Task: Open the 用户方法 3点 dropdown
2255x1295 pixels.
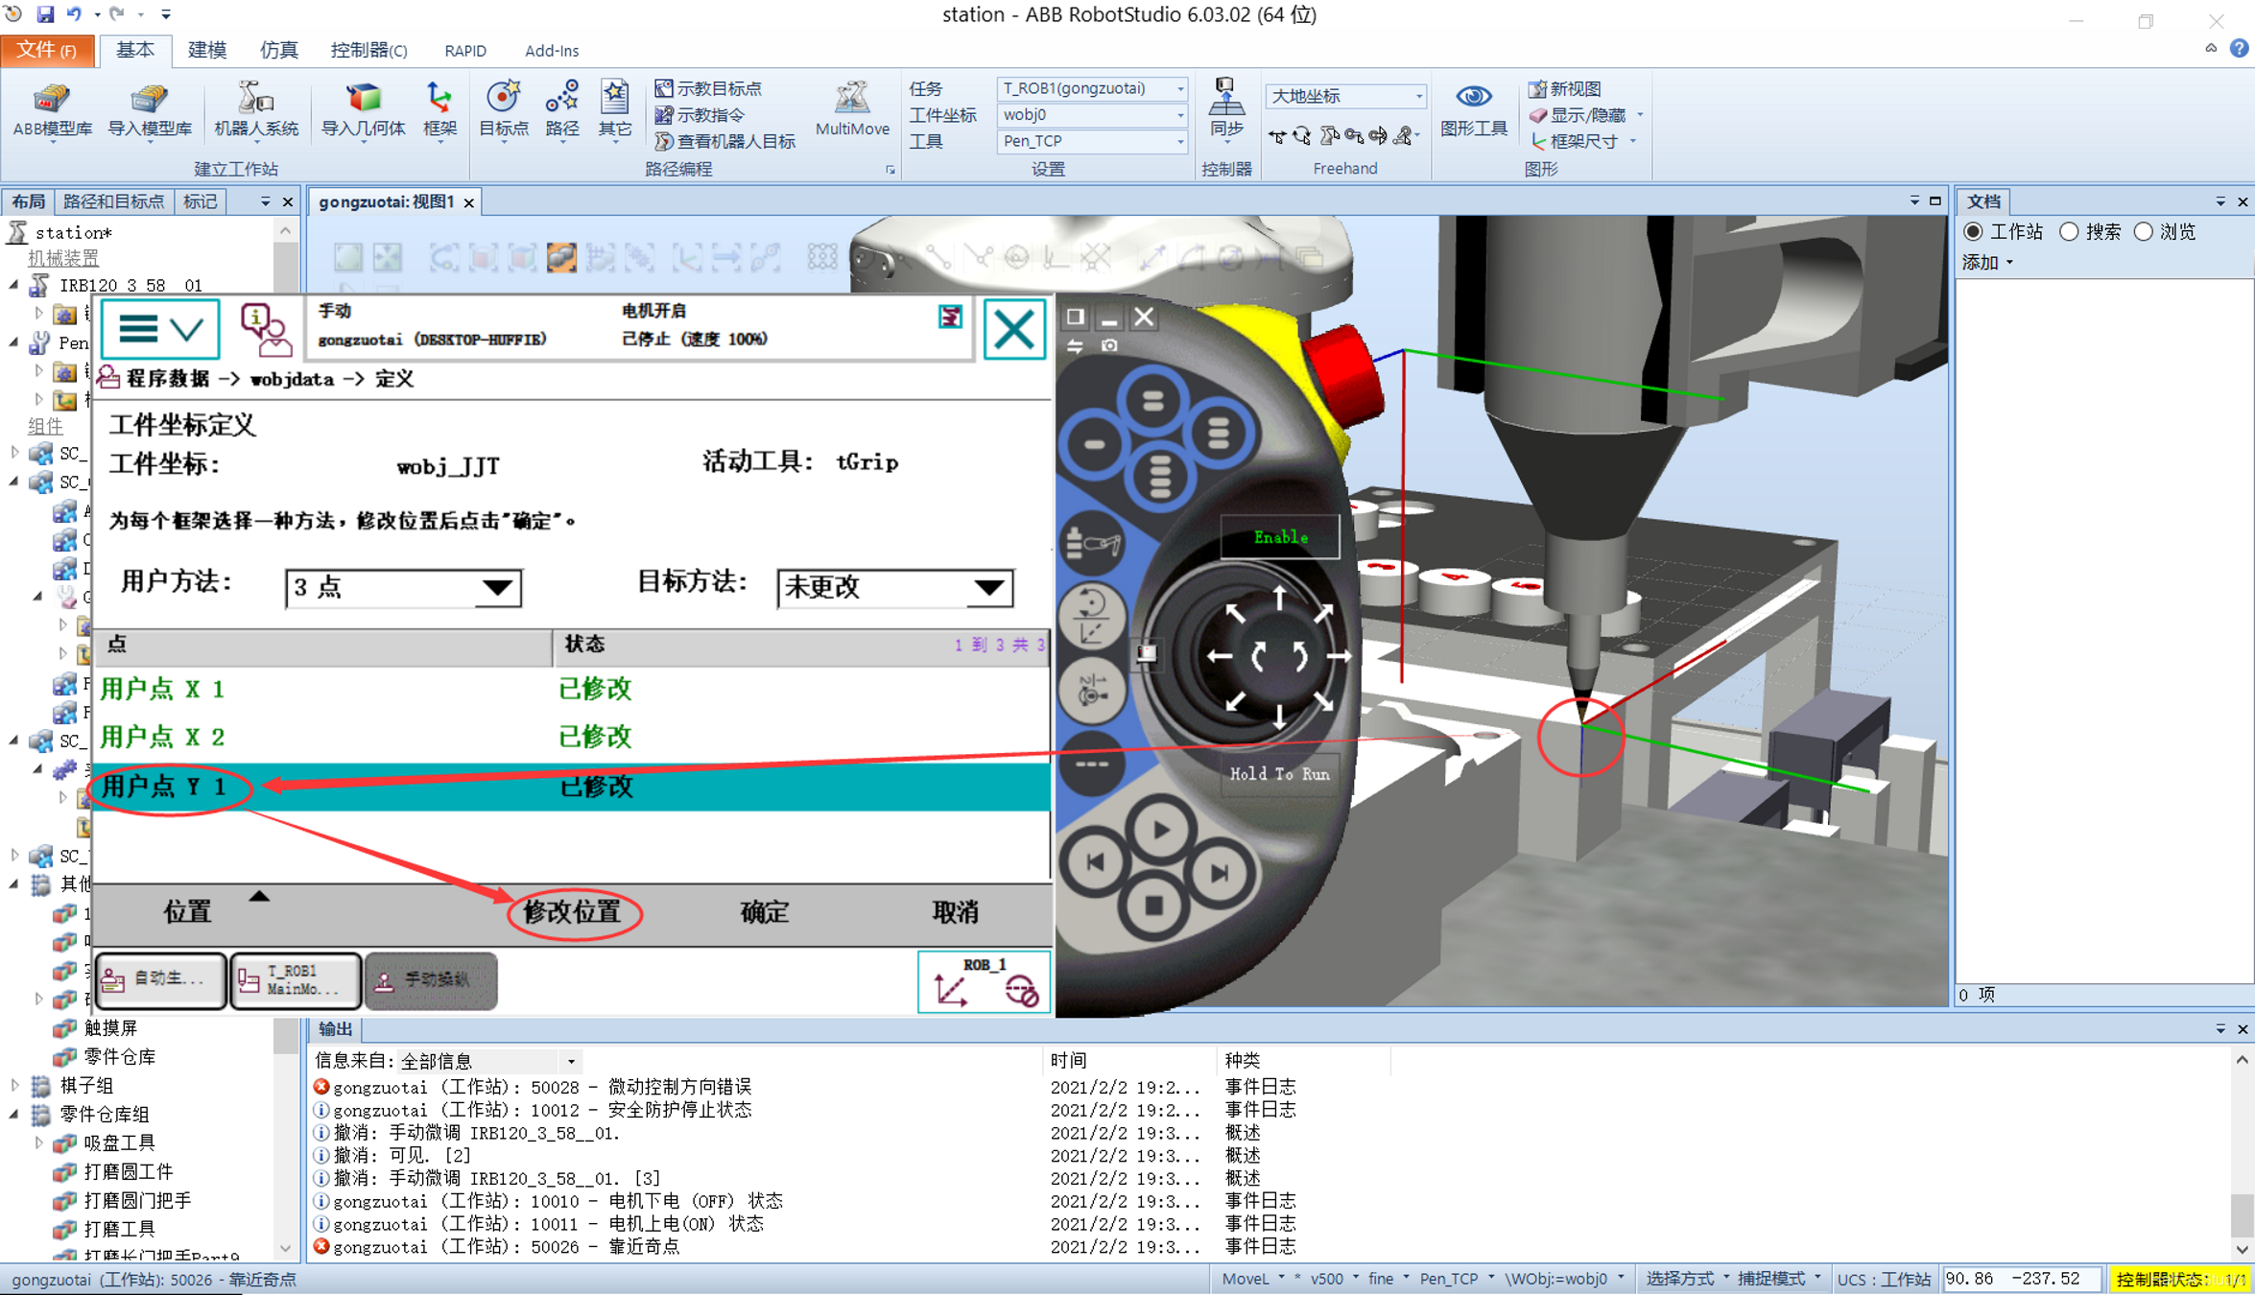Action: click(x=403, y=588)
